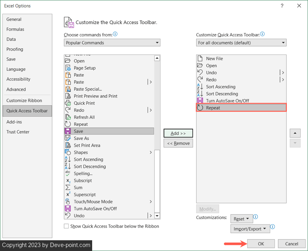Click the Paste Special icon

[x=68, y=89]
